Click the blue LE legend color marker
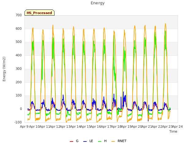The width and height of the screenshot is (196, 147). (x=85, y=141)
